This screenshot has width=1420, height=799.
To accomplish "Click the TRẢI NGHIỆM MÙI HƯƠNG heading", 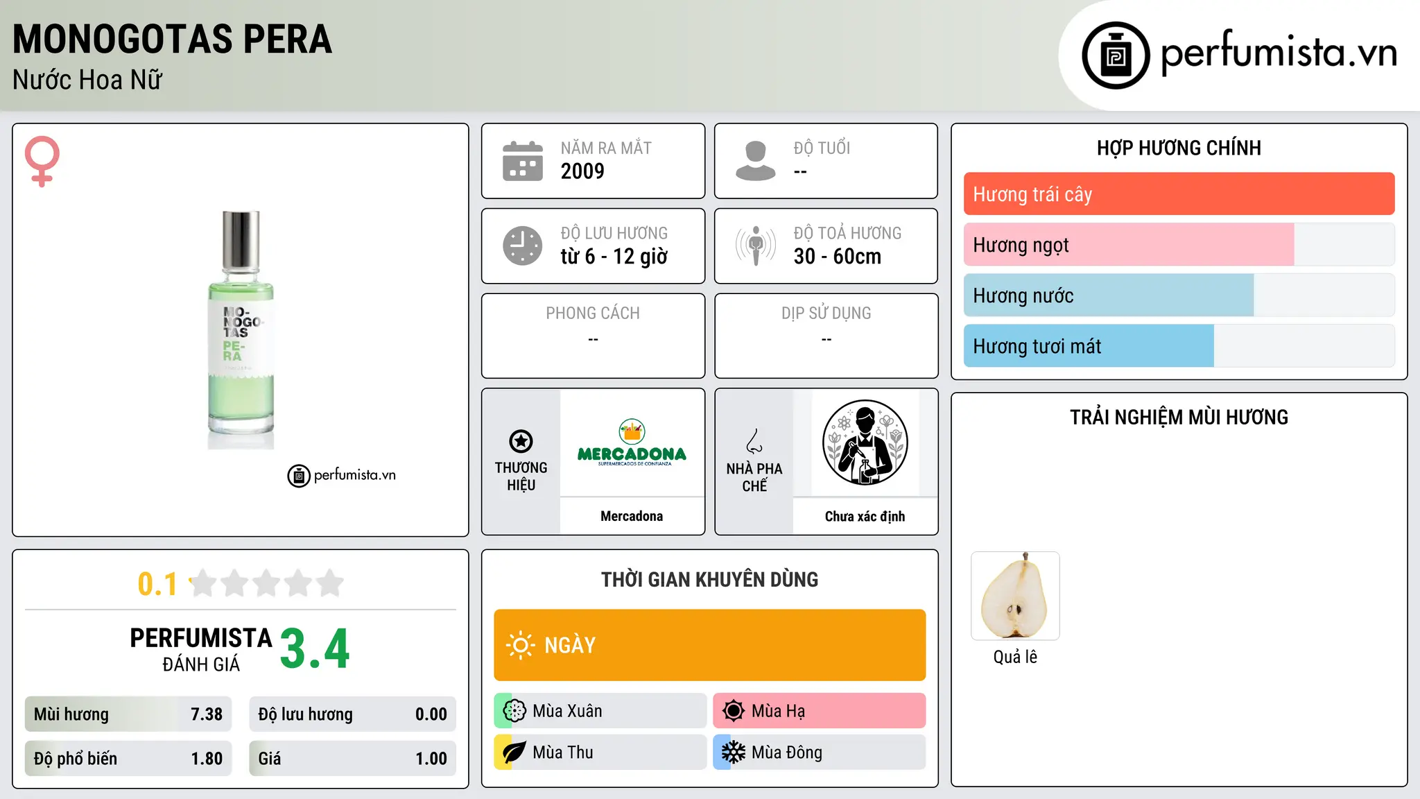I will [x=1179, y=418].
